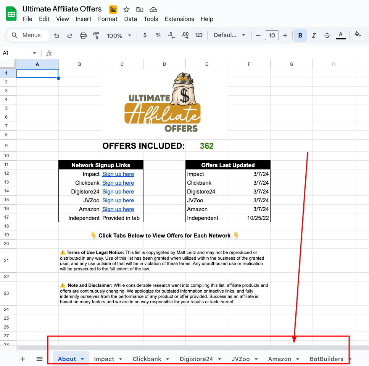Open the Edit menu
Viewport: 369px width, 366px height.
44,19
